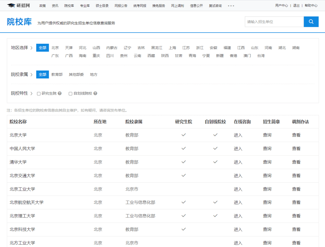This screenshot has height=247, width=325.
Task: Select 全部 in the 地区选择 filter
Action: pyautogui.click(x=42, y=48)
